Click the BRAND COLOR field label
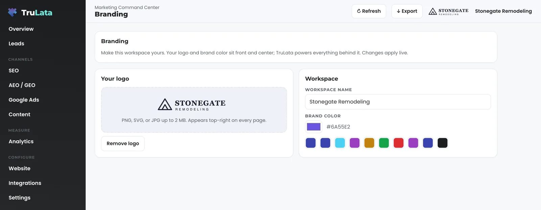541x210 pixels. (323, 116)
